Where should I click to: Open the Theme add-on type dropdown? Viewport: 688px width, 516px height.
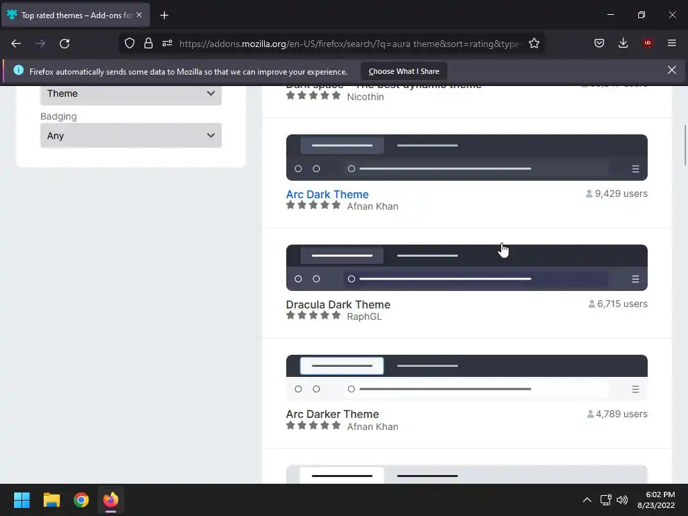click(131, 94)
